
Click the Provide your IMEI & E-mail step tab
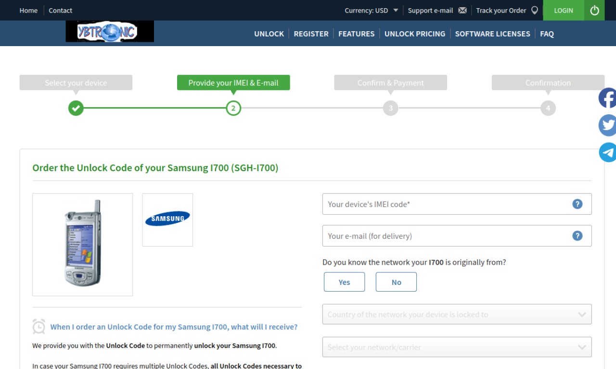(x=233, y=83)
